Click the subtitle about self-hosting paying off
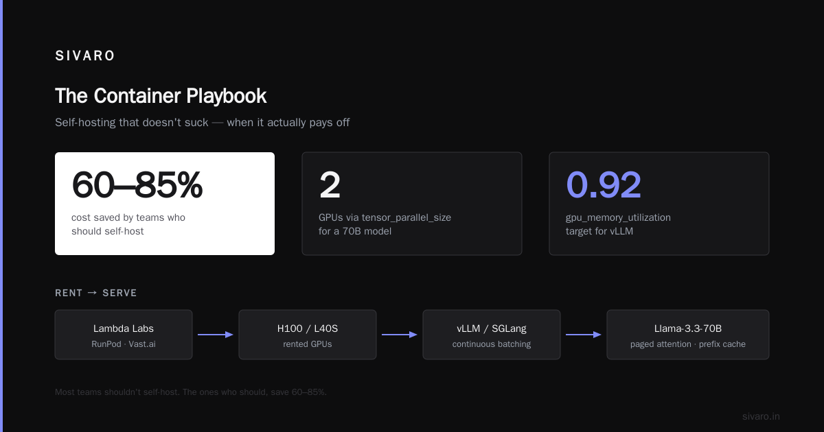The width and height of the screenshot is (824, 432). tap(203, 123)
